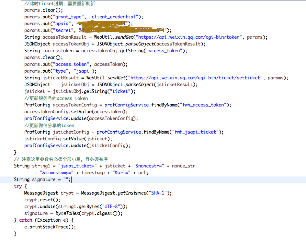The height and width of the screenshot is (242, 306).
Task: Click the nonce_str variable
Action: pos(184,166)
